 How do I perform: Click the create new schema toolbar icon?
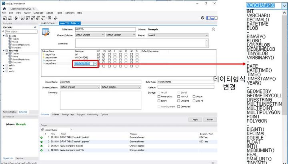coord(22,18)
